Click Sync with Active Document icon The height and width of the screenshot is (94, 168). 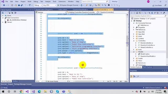(x=149, y=13)
